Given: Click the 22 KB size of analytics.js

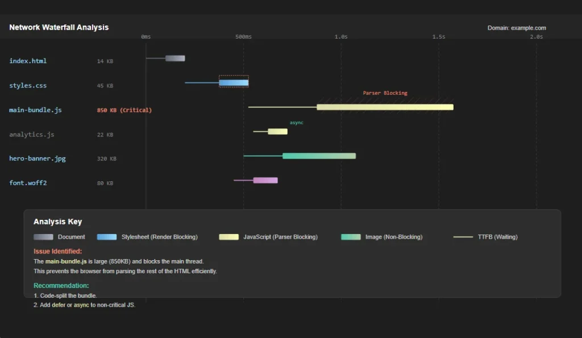Looking at the screenshot, I should point(105,135).
